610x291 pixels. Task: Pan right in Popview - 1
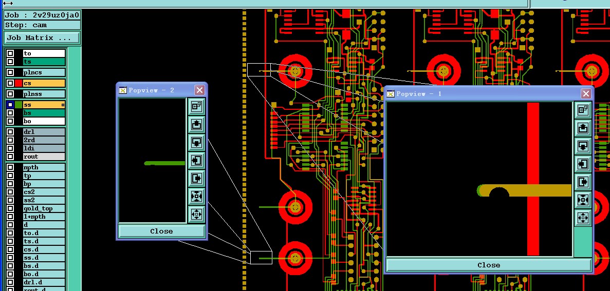tap(583, 182)
